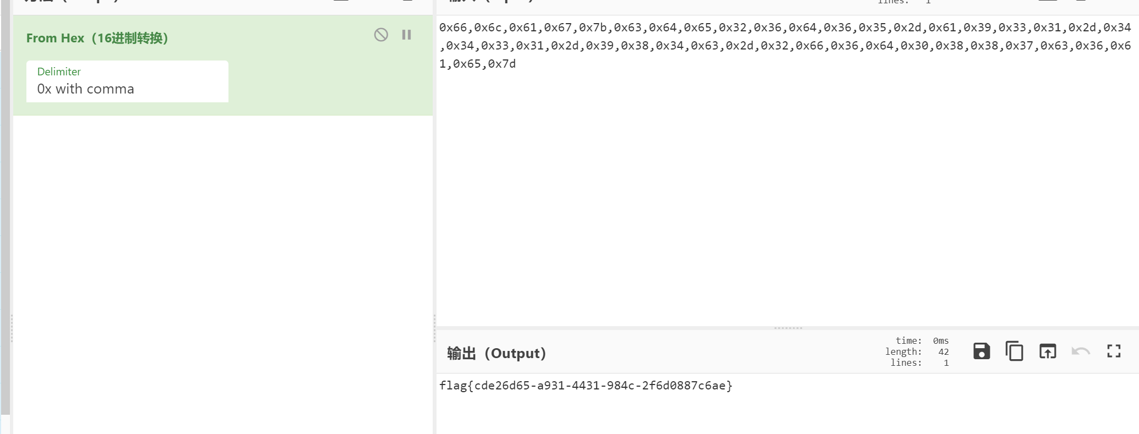This screenshot has width=1139, height=434.
Task: Click the output time value 0ms
Action: point(941,341)
